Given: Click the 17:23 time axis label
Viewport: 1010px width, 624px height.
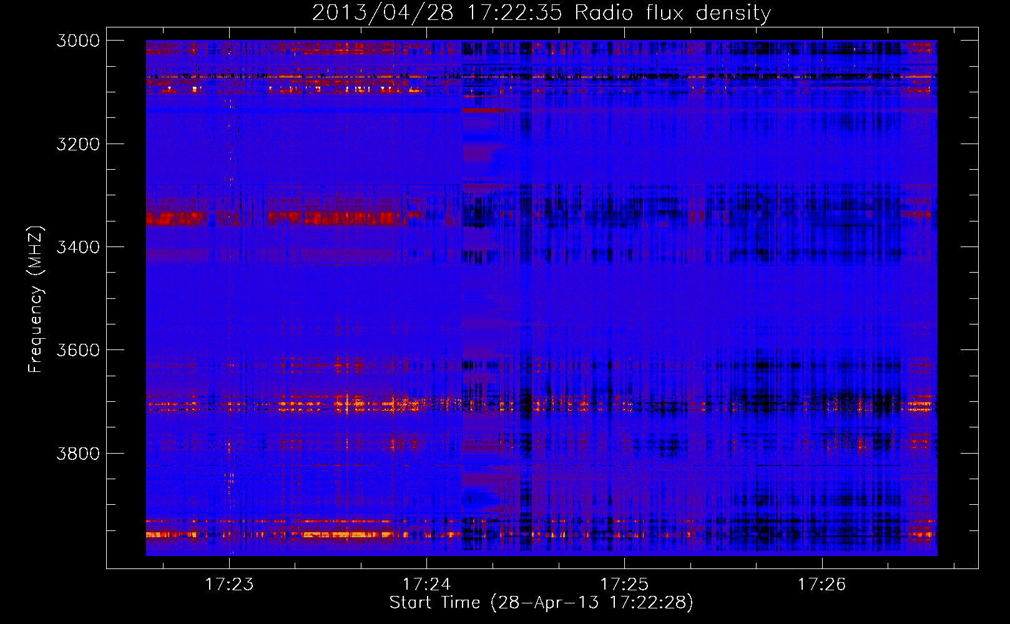Looking at the screenshot, I should (x=229, y=584).
